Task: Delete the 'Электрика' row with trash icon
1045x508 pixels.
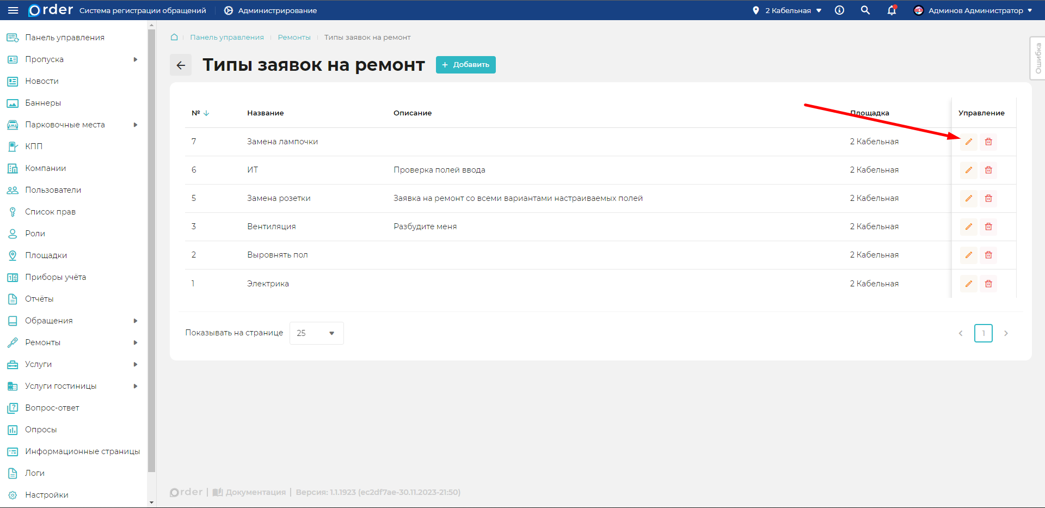Action: click(988, 284)
